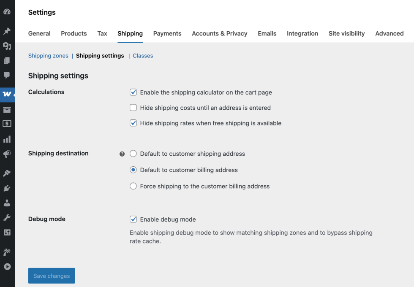Click the Save changes button

52,276
